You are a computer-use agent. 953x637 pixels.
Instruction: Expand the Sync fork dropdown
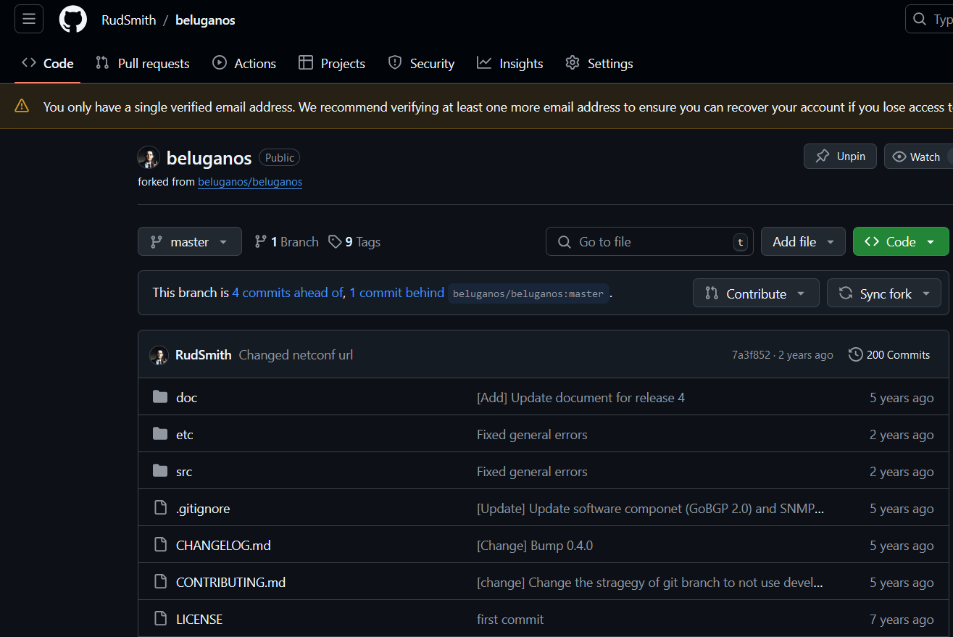pos(884,293)
